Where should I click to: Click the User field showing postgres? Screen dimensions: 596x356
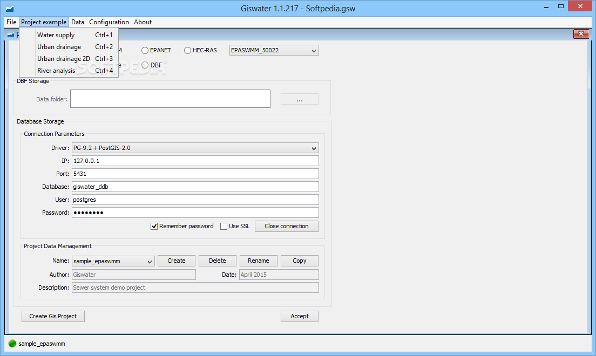click(195, 200)
